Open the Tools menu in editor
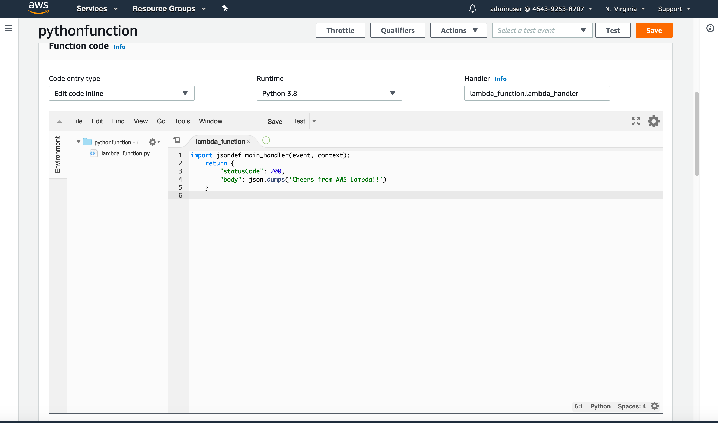 (182, 121)
